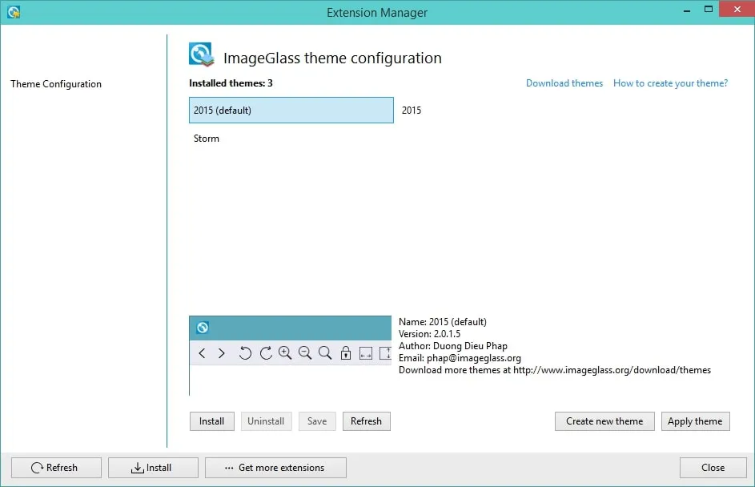
Task: Click the Apply theme button
Action: [695, 421]
